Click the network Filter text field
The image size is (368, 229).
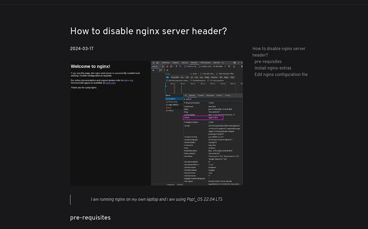click(x=177, y=74)
